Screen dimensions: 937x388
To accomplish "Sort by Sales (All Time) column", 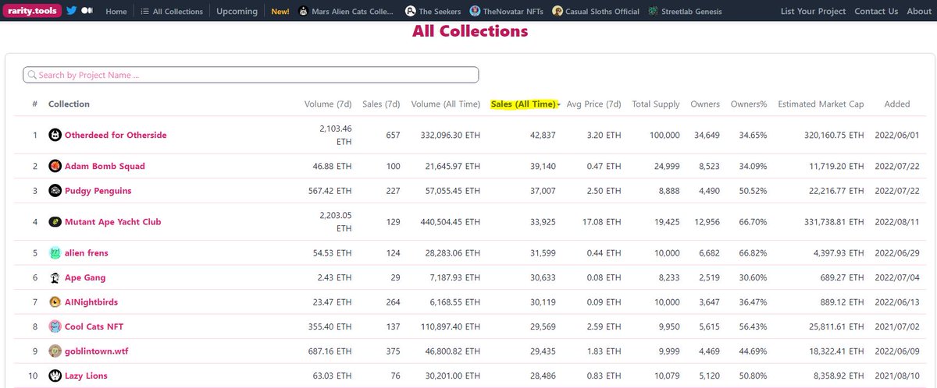I will tap(525, 104).
